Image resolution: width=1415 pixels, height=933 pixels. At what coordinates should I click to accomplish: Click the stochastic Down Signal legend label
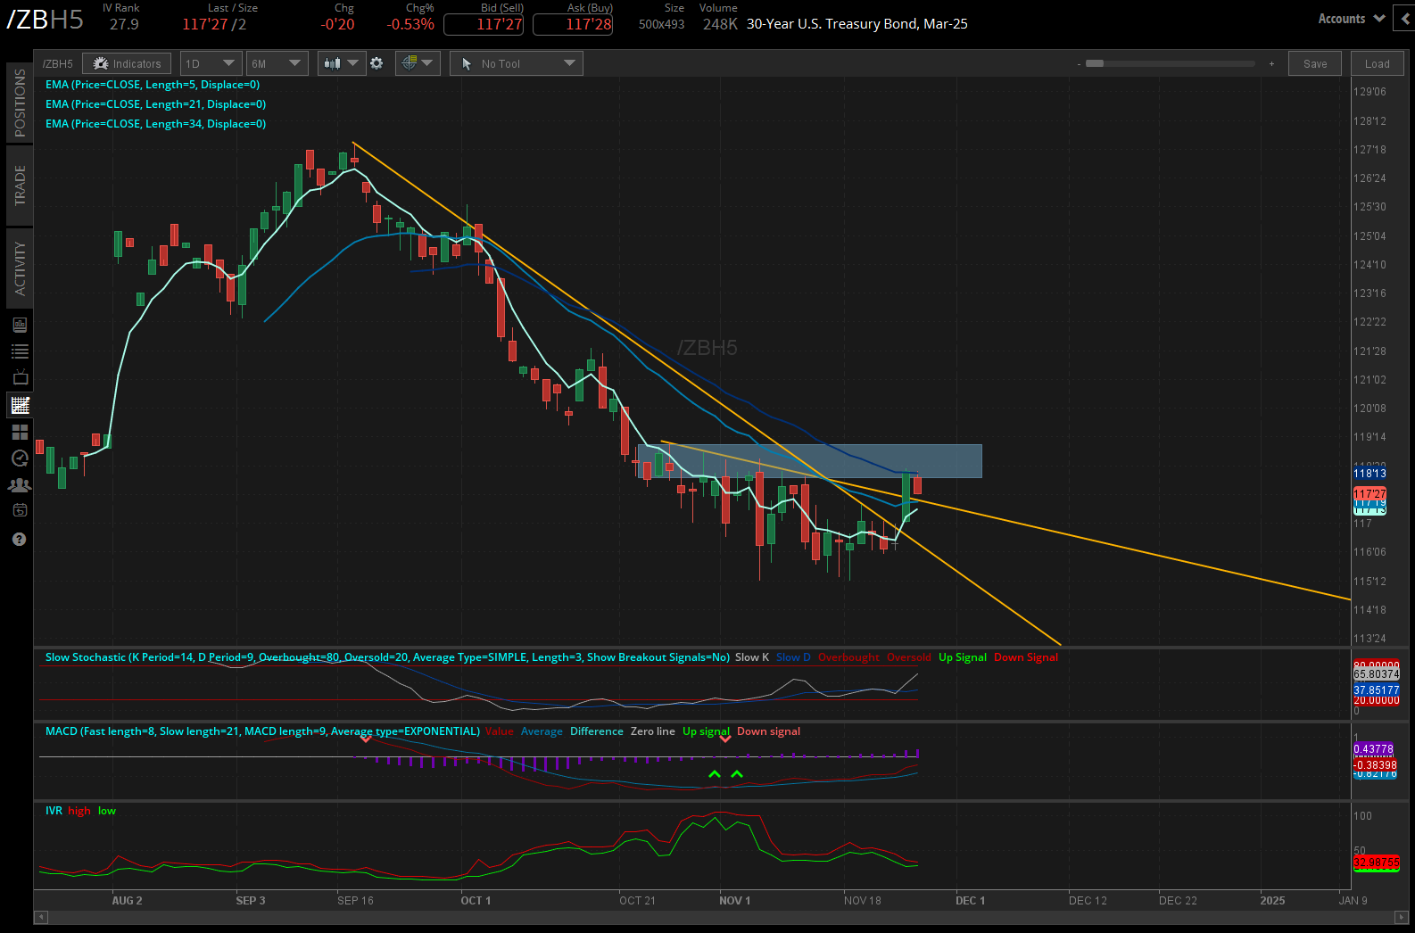pyautogui.click(x=1026, y=657)
